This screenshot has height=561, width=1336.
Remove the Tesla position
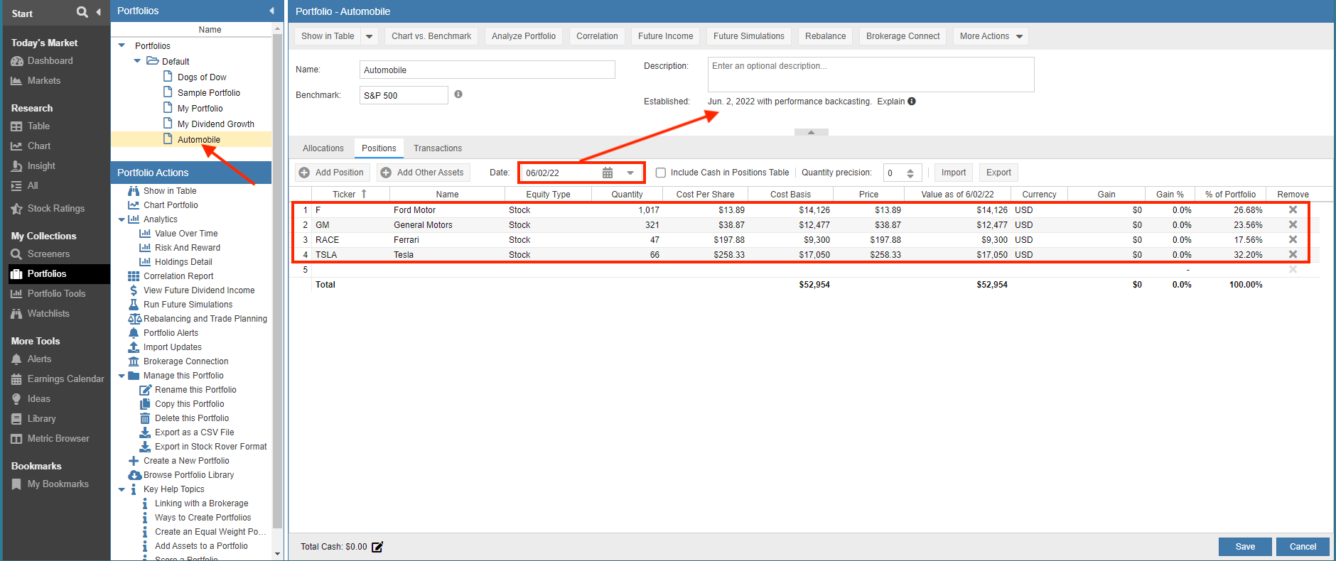tap(1293, 254)
